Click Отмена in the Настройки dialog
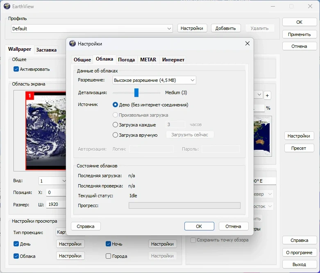 (234, 226)
